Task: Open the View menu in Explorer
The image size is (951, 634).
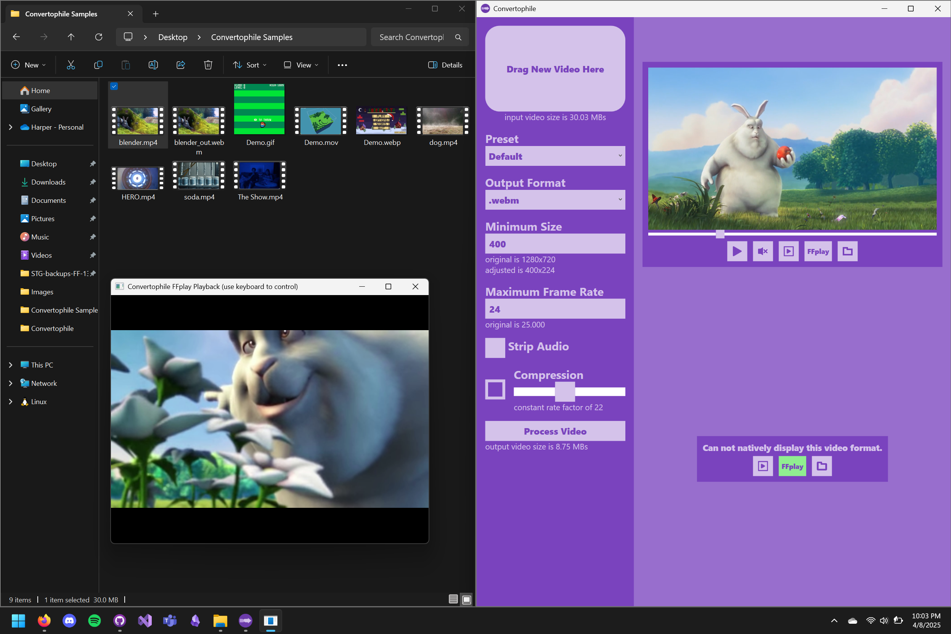Action: (301, 65)
